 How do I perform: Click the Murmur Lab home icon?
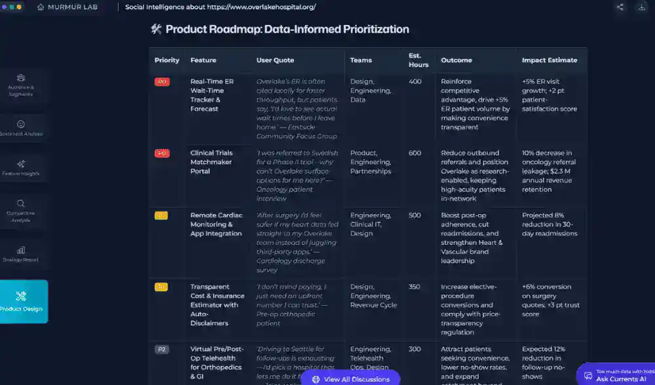[41, 7]
